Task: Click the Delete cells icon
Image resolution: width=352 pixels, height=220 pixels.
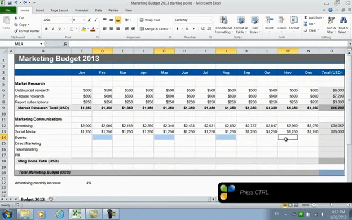Action: pyautogui.click(x=281, y=20)
